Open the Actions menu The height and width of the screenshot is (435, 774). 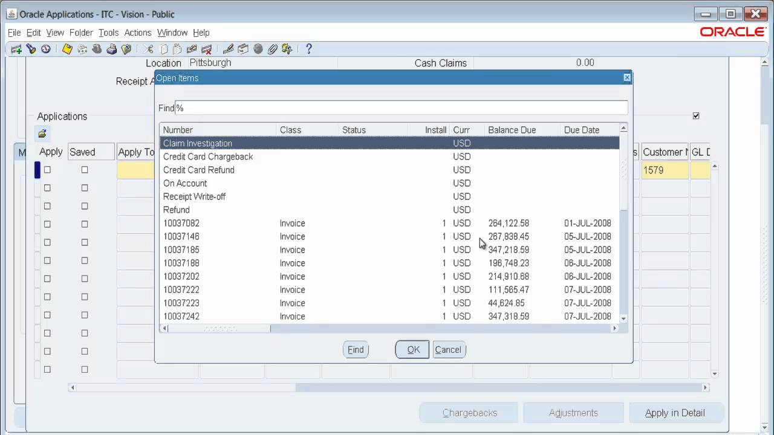[x=137, y=33]
